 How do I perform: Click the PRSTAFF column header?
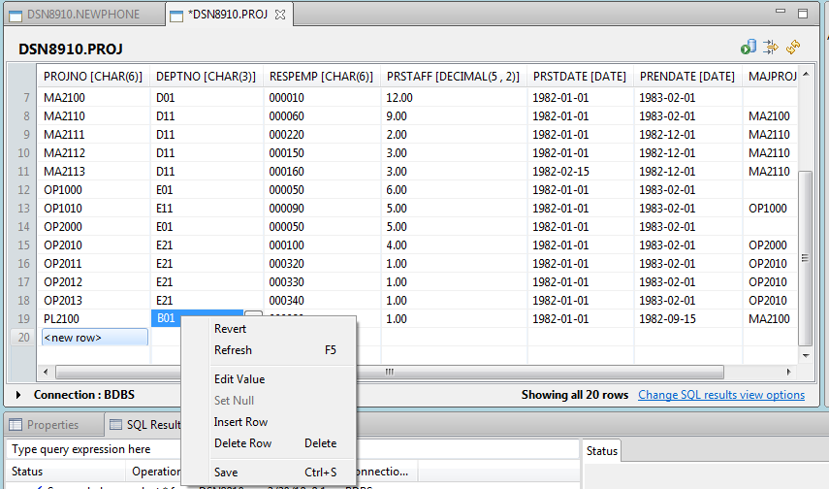[x=453, y=76]
